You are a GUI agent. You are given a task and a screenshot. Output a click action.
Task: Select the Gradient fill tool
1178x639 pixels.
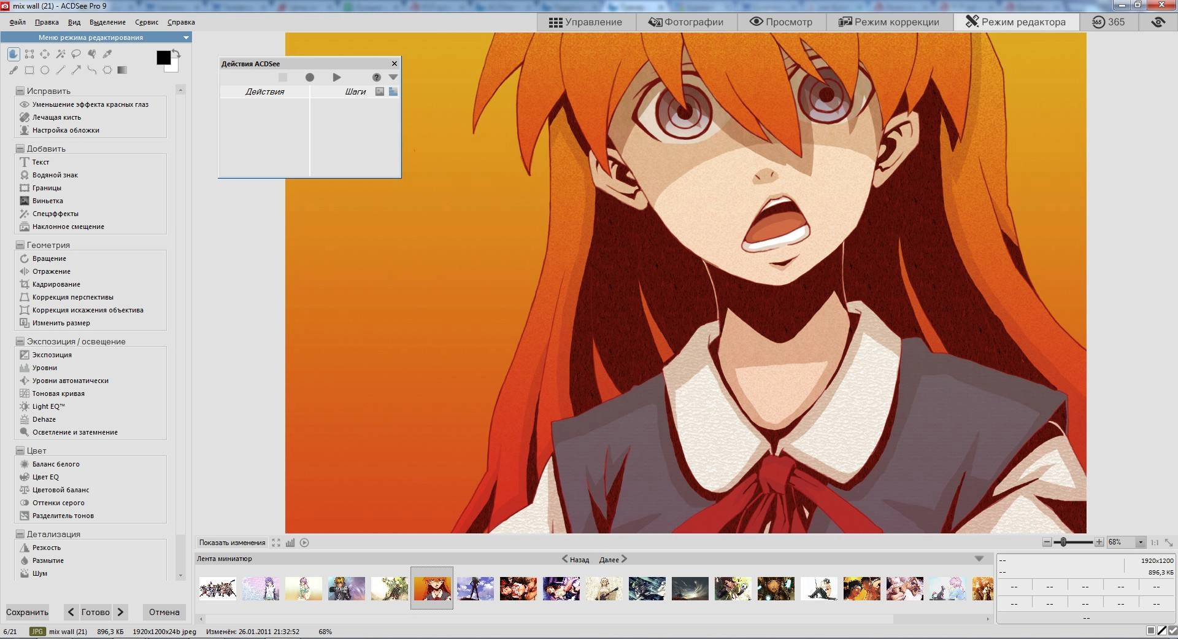tap(123, 70)
